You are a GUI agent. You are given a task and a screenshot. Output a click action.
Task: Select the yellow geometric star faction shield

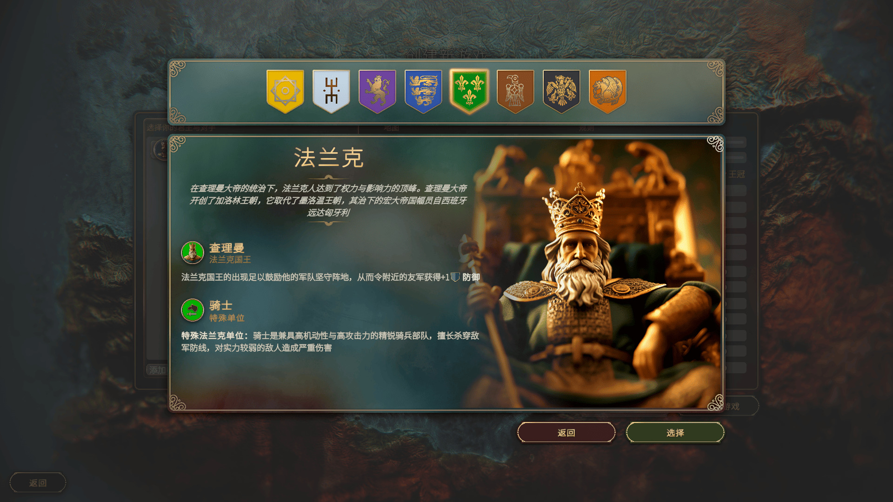pyautogui.click(x=285, y=92)
